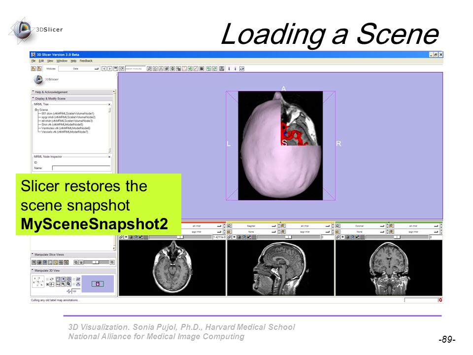473x355 pixels.
Task: Click the link icon in coronal slice controller
Action: click(x=338, y=237)
